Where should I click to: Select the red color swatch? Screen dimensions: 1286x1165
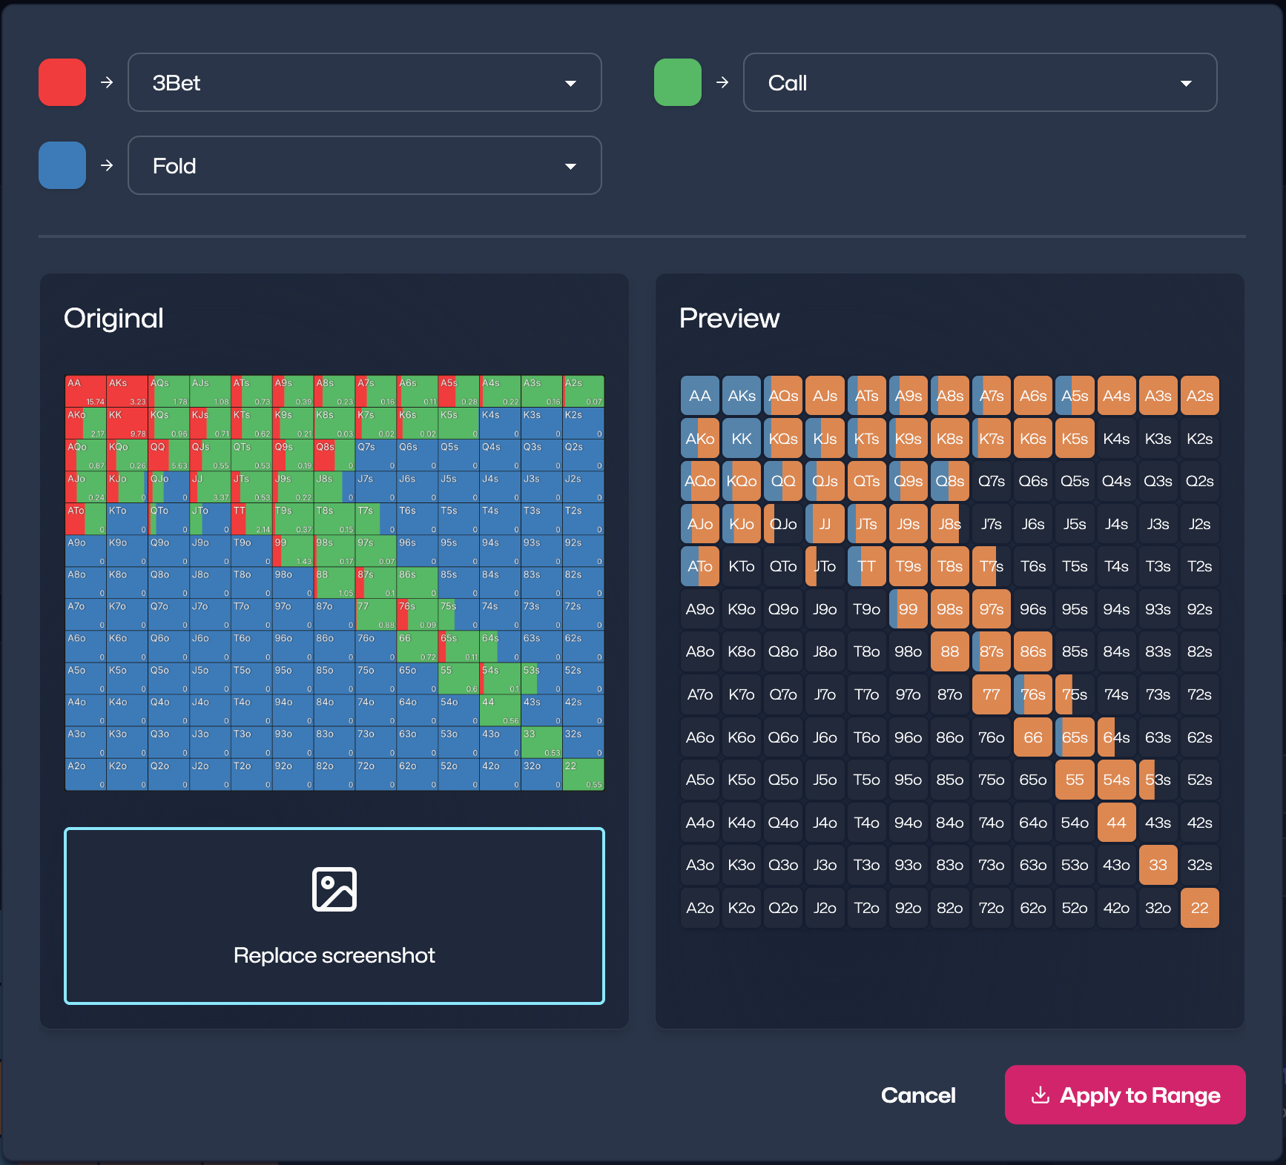62,82
